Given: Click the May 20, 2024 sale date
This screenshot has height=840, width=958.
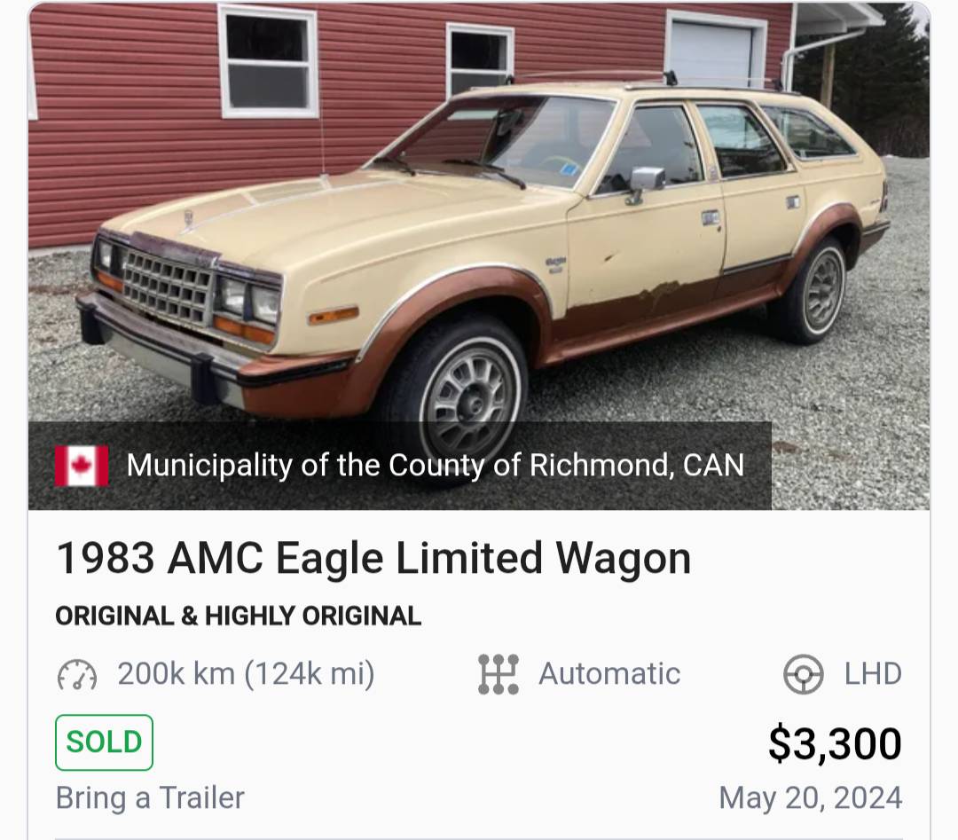Looking at the screenshot, I should tap(810, 797).
